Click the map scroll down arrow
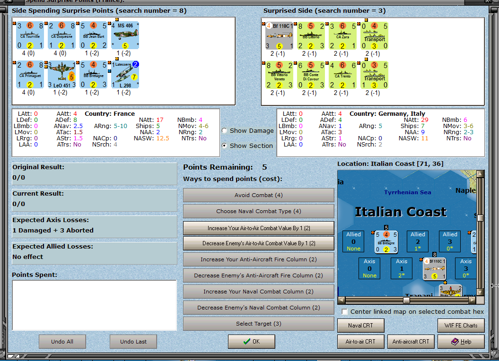 click(x=480, y=292)
